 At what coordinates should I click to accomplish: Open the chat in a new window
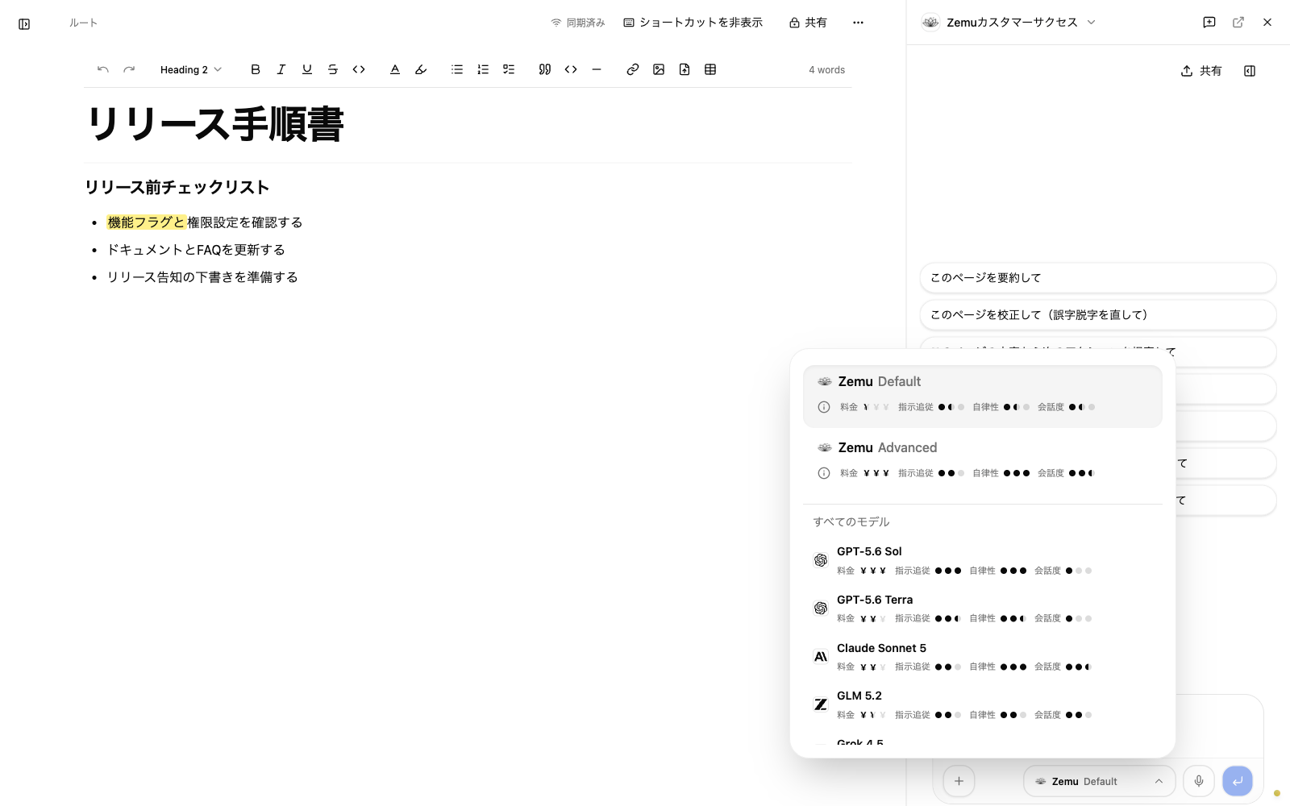coord(1238,23)
